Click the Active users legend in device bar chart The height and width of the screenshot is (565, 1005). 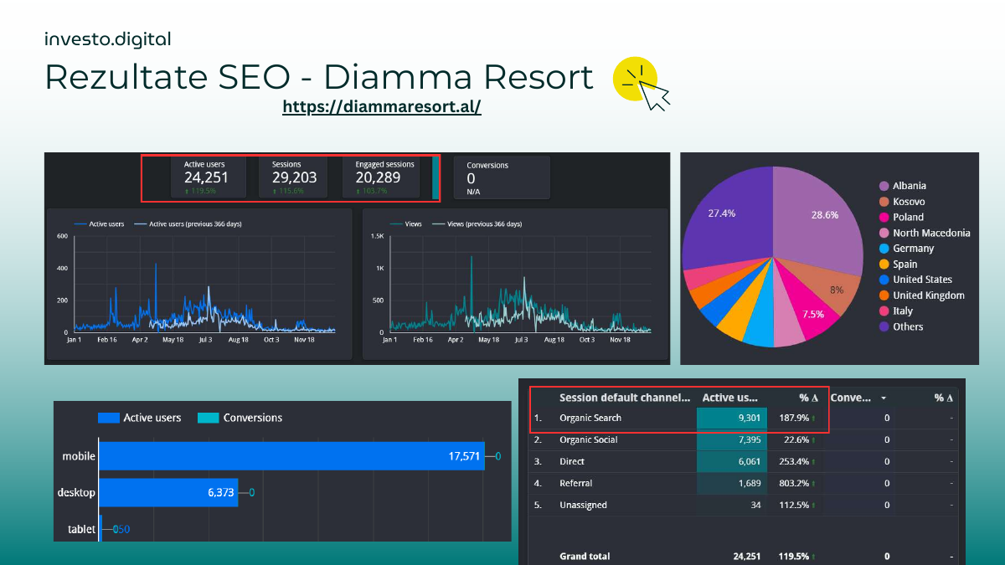140,418
